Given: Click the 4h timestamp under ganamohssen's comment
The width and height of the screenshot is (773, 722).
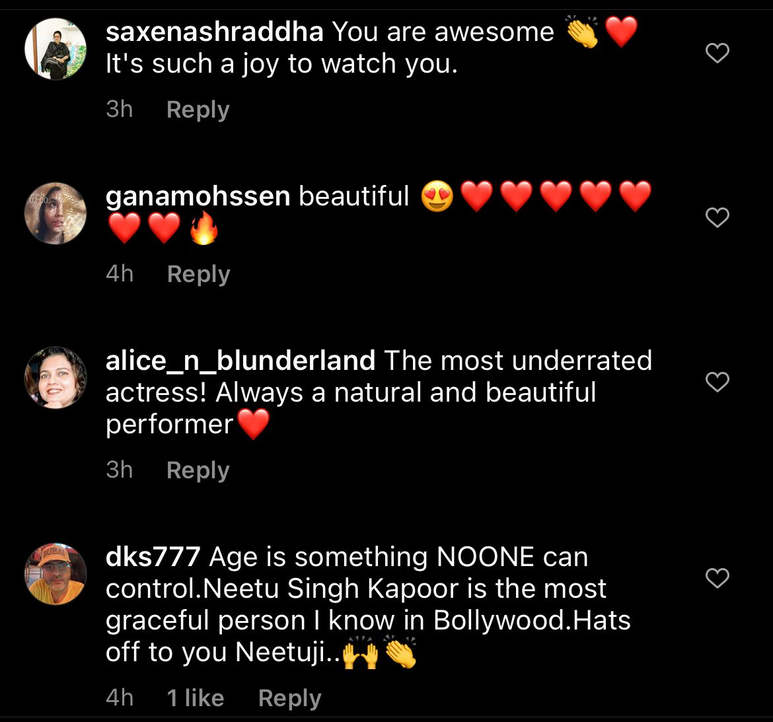Looking at the screenshot, I should tap(120, 273).
